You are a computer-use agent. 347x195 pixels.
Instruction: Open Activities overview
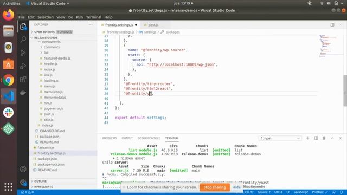point(11,4)
